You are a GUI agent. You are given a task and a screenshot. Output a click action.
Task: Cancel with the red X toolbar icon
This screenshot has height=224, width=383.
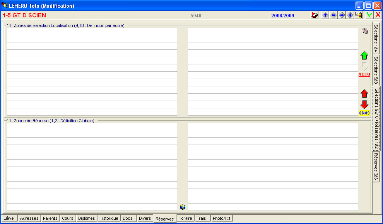(x=378, y=15)
